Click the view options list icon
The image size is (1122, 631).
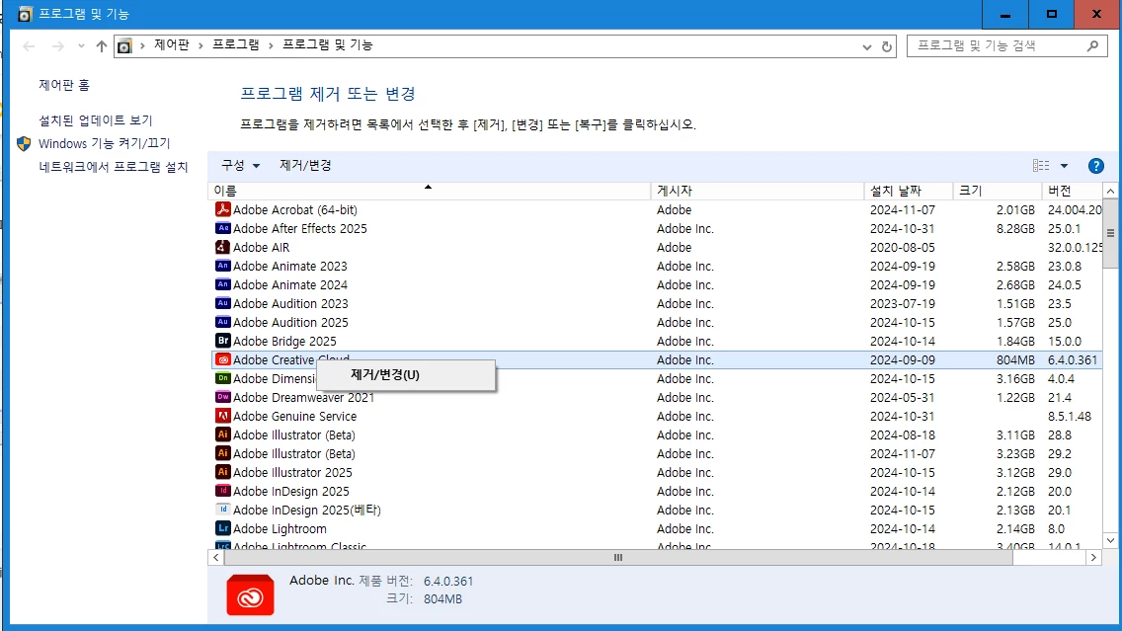click(x=1041, y=165)
